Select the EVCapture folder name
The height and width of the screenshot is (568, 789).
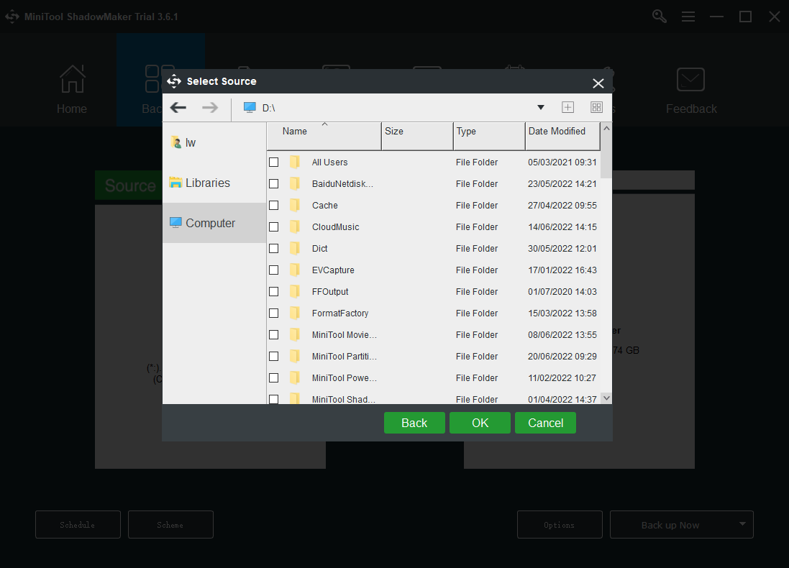click(332, 270)
